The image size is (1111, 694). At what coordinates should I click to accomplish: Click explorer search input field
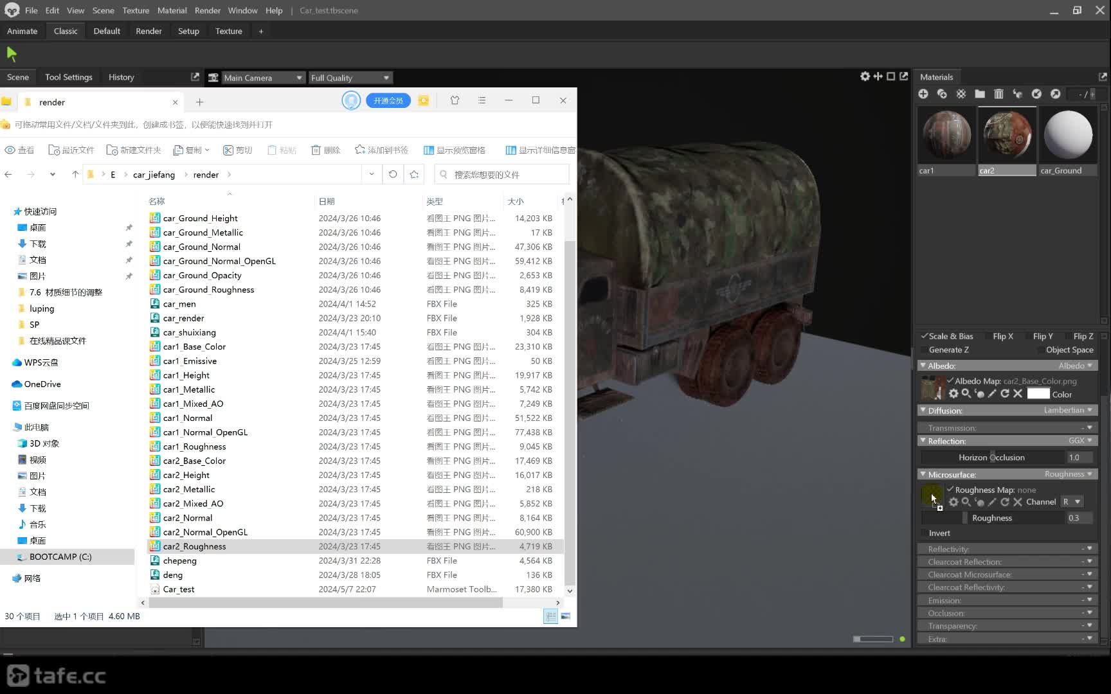[x=502, y=174]
